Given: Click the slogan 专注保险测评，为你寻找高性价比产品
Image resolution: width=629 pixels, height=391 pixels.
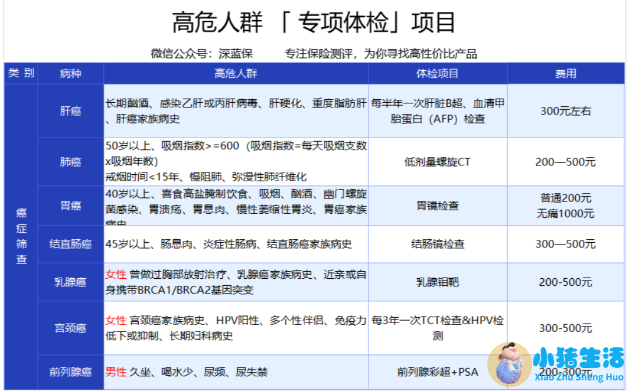Looking at the screenshot, I should [x=381, y=54].
